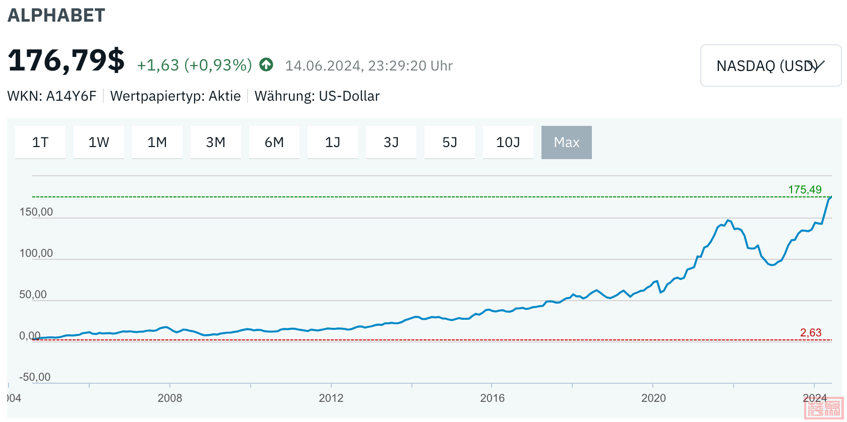Click the -50,00 y-axis label
The height and width of the screenshot is (422, 847).
coord(35,377)
